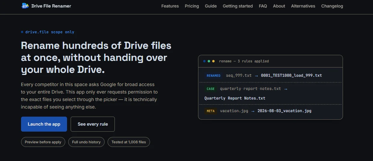This screenshot has width=373, height=161.
Task: Navigate to Getting started
Action: point(238,6)
